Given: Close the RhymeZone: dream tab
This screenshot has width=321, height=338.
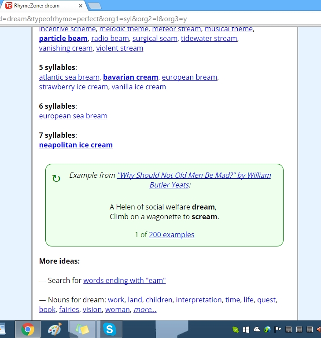Looking at the screenshot, I should click(80, 6).
